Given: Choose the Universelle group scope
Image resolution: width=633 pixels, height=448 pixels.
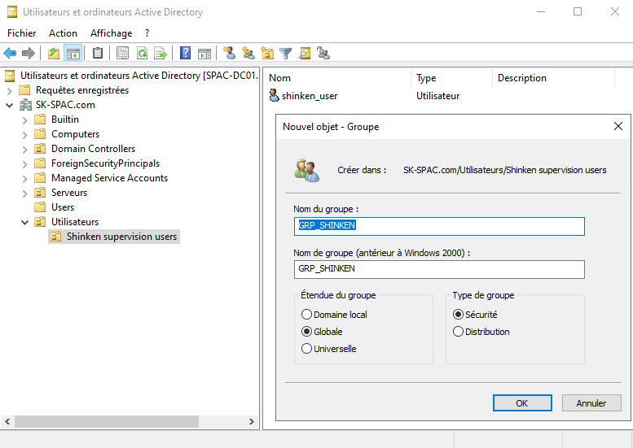Looking at the screenshot, I should coord(306,349).
